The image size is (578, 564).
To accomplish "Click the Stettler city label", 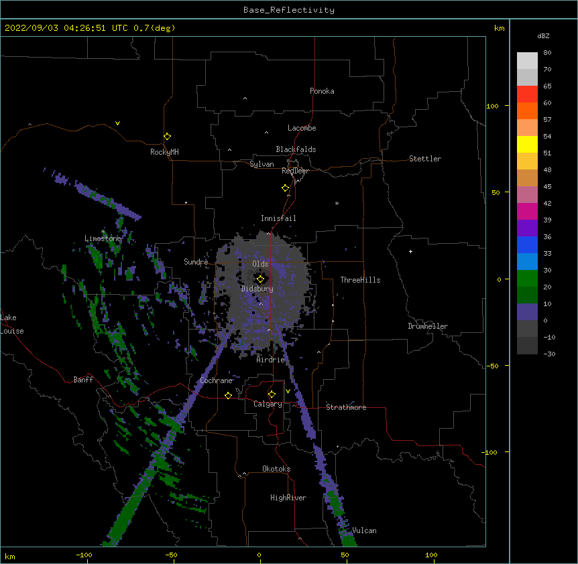I will tap(425, 159).
